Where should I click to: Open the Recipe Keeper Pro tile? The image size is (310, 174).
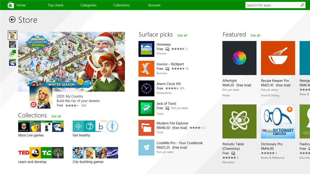click(278, 58)
